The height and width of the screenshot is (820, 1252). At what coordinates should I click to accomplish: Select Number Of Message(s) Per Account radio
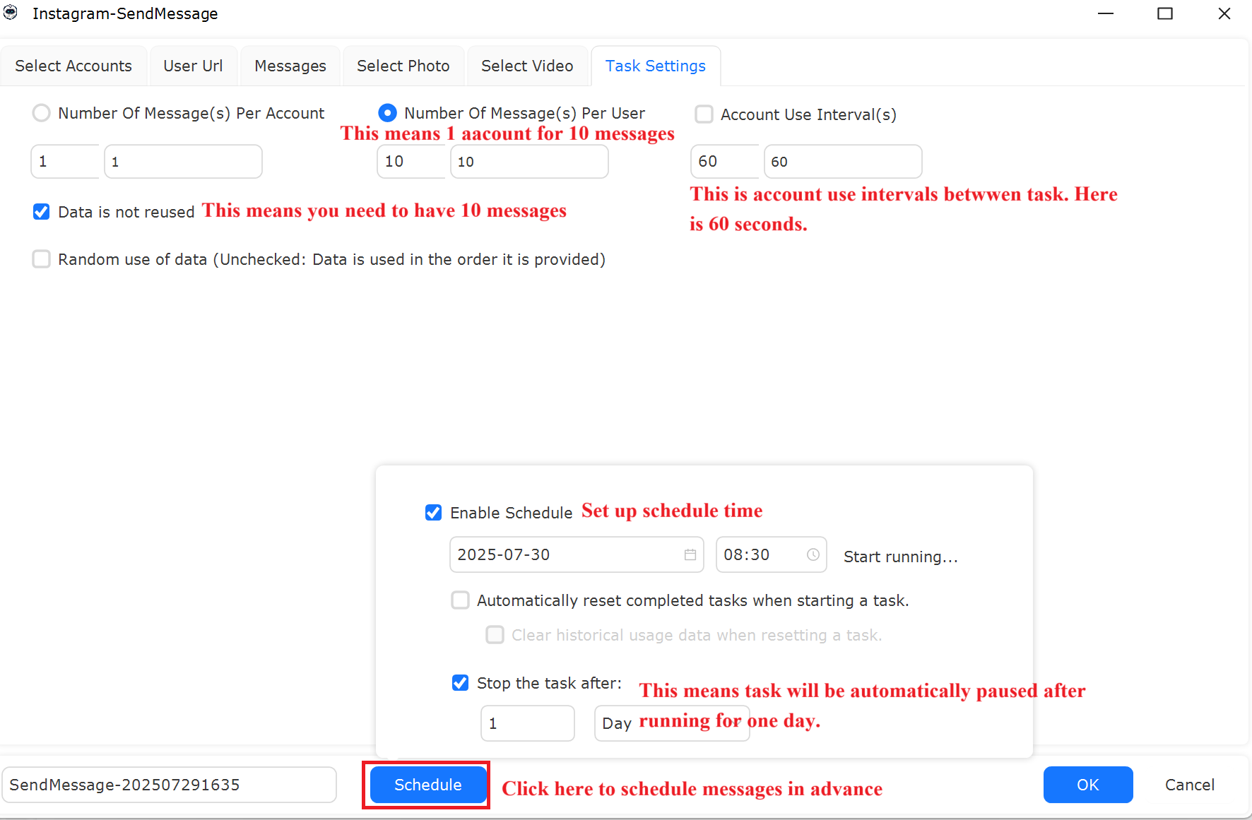[42, 113]
